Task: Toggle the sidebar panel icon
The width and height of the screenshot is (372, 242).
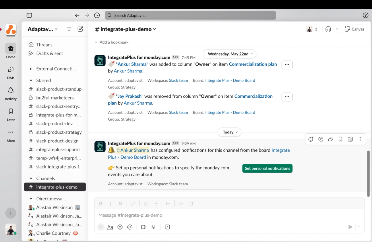Action: click(29, 15)
